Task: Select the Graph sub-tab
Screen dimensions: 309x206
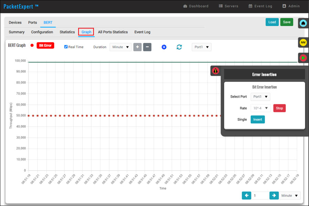Action: pyautogui.click(x=86, y=32)
